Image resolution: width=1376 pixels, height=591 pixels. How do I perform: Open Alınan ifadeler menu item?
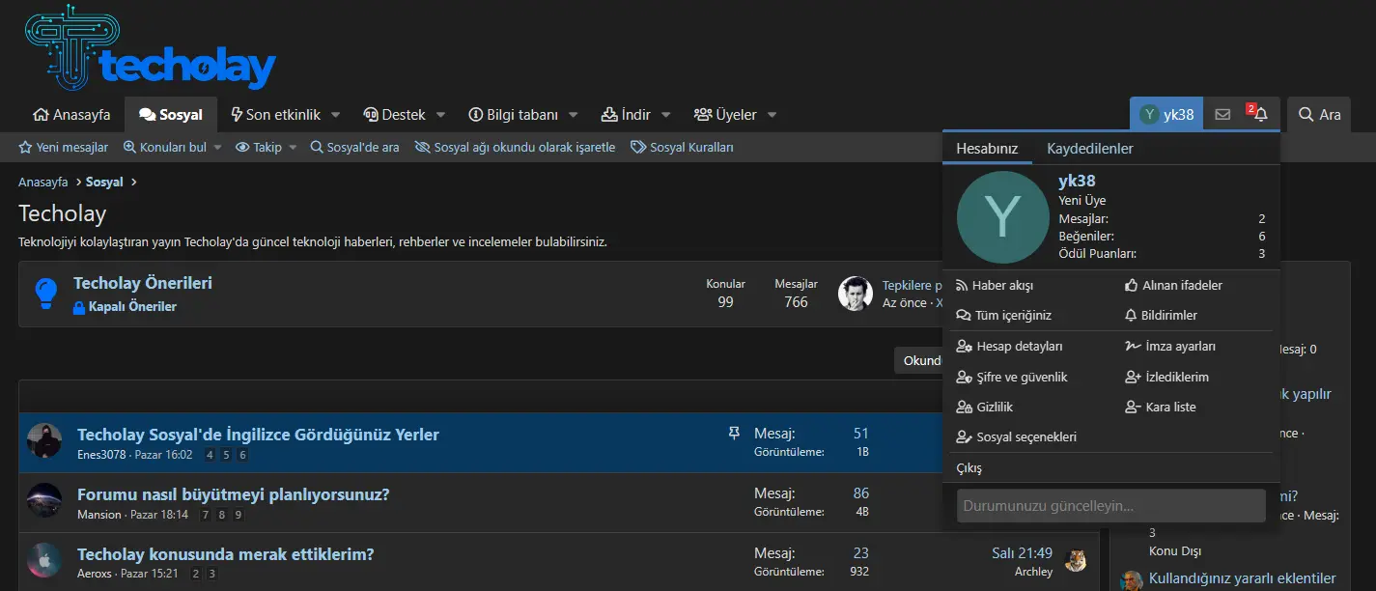(x=1174, y=286)
